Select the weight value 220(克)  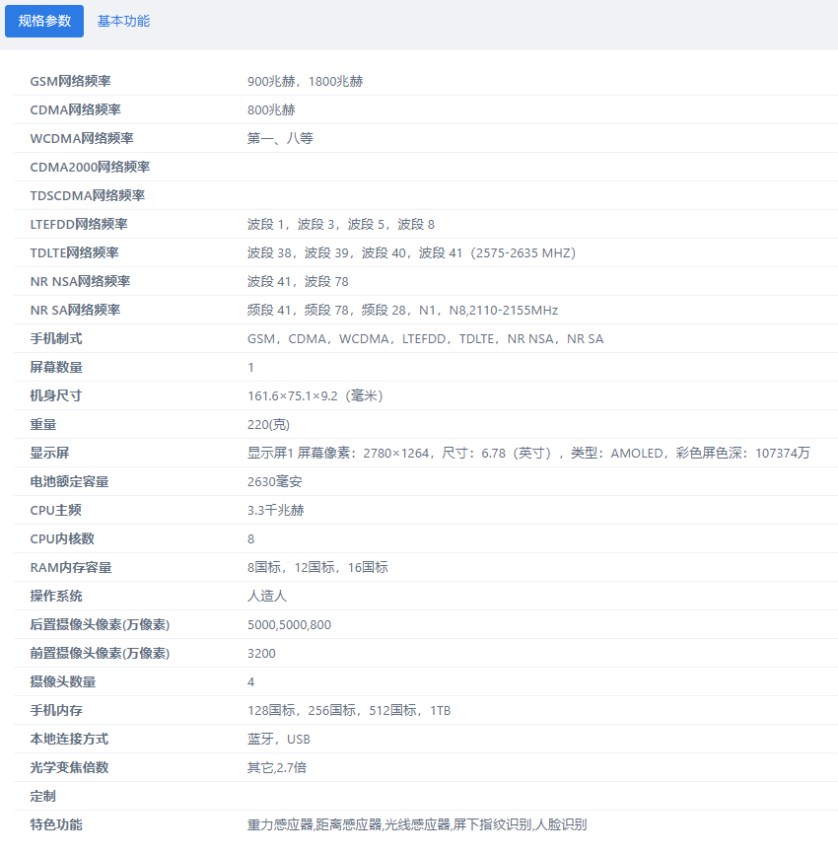[268, 424]
